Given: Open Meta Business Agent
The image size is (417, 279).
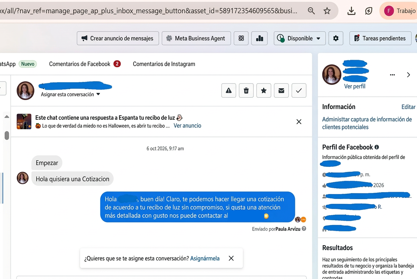Looking at the screenshot, I should pos(196,38).
